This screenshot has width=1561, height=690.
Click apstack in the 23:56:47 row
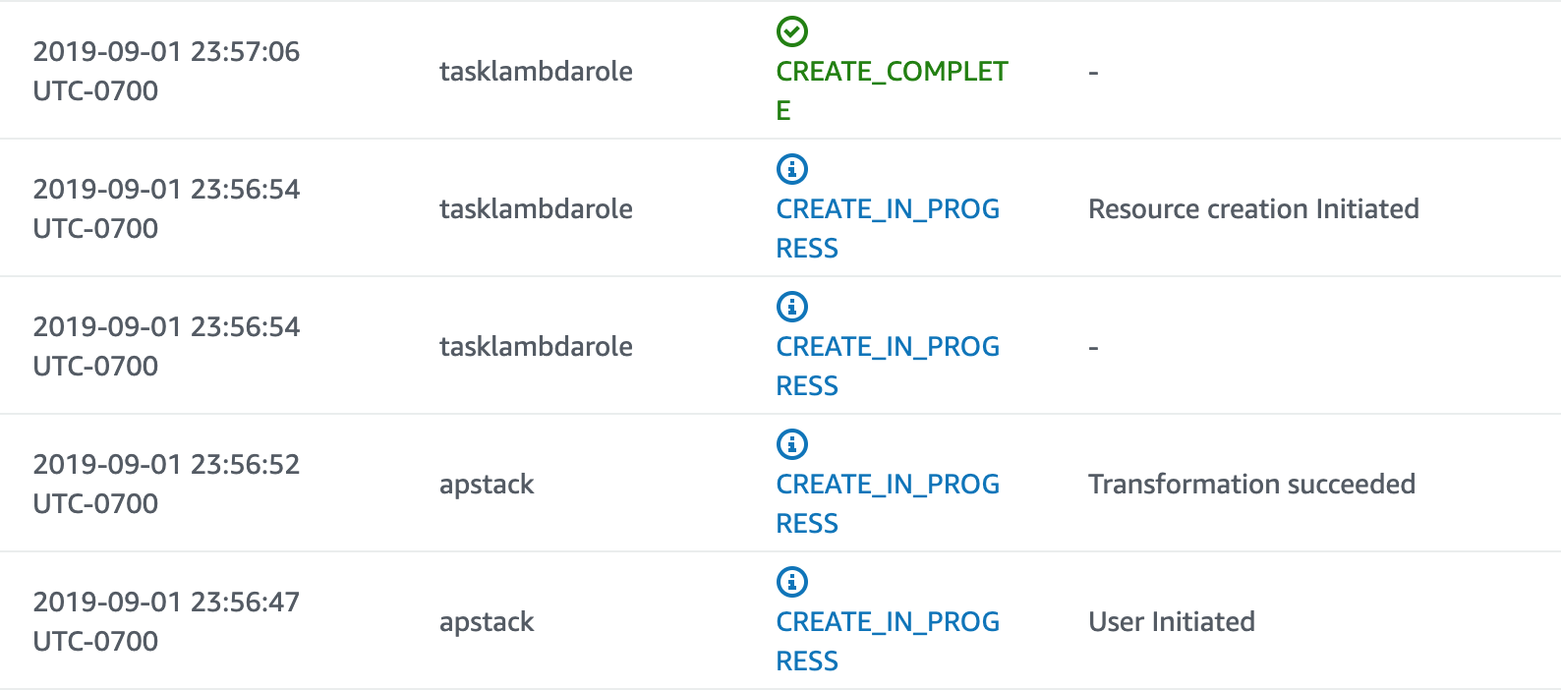tap(487, 622)
